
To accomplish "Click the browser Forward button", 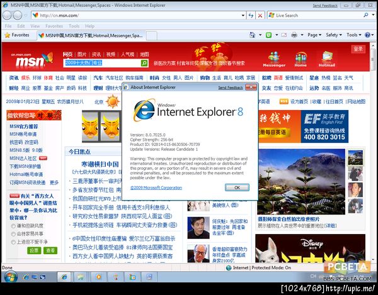I will pyautogui.click(x=18, y=15).
